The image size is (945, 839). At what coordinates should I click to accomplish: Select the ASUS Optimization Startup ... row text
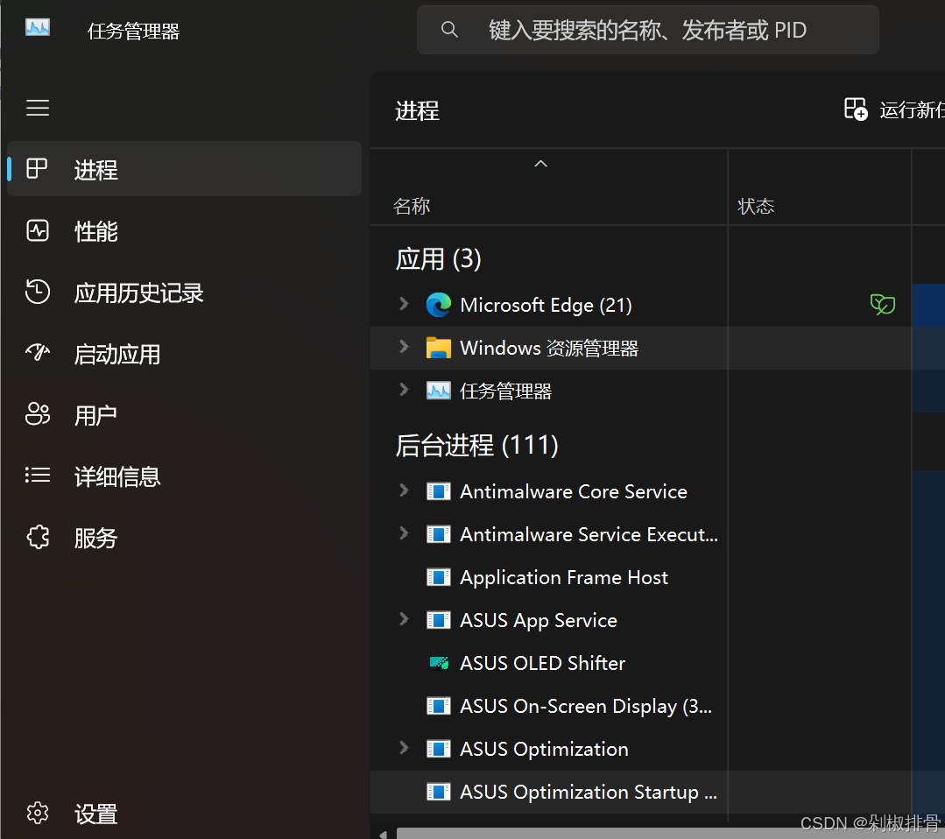[589, 792]
